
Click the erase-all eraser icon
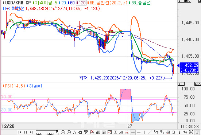tap(162, 132)
